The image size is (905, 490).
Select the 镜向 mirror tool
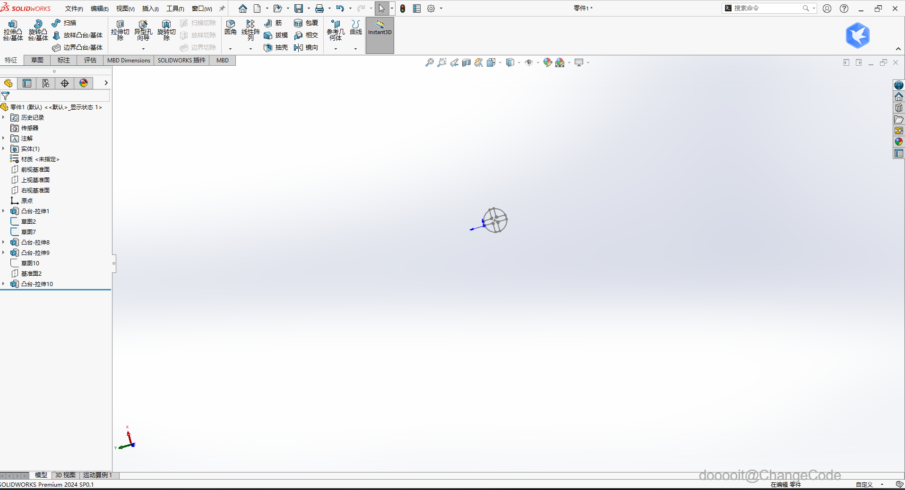tap(306, 47)
